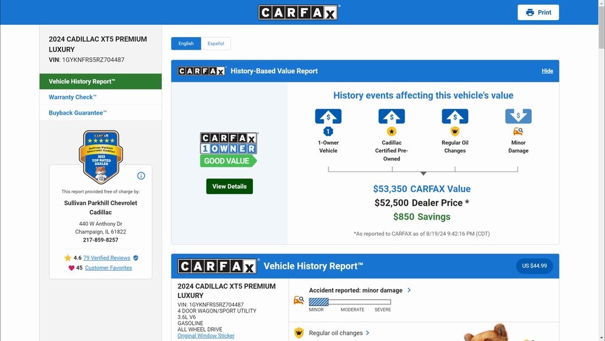
Task: Click the View Details button
Action: (230, 186)
